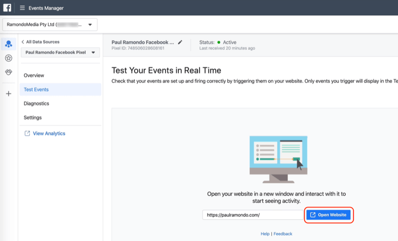Image resolution: width=398 pixels, height=241 pixels.
Task: Open the RamondoMedia Pty Ltd account dropdown
Action: (50, 24)
